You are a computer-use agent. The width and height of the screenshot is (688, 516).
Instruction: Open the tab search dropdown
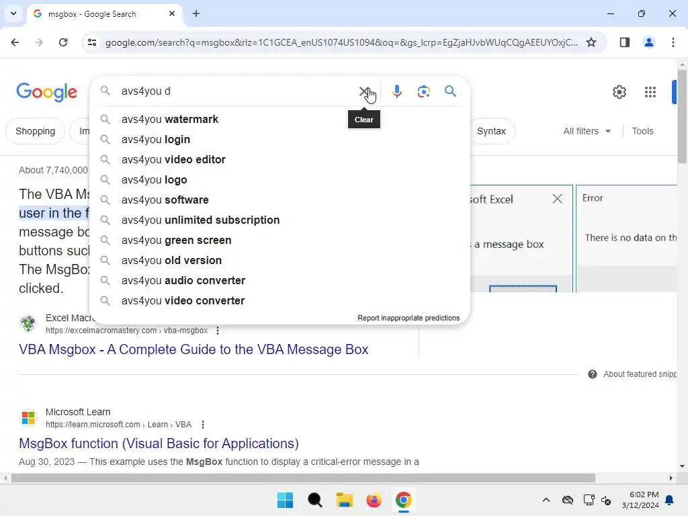[x=13, y=13]
